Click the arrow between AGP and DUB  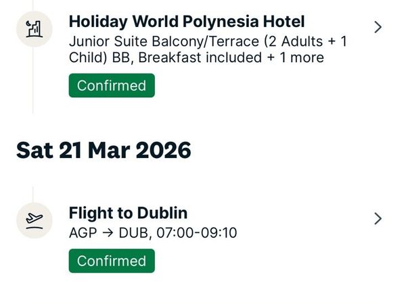108,233
